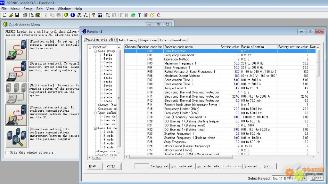Viewport: 328px width, 184px height.
Task: Click the Setting value column header
Action: [230, 47]
